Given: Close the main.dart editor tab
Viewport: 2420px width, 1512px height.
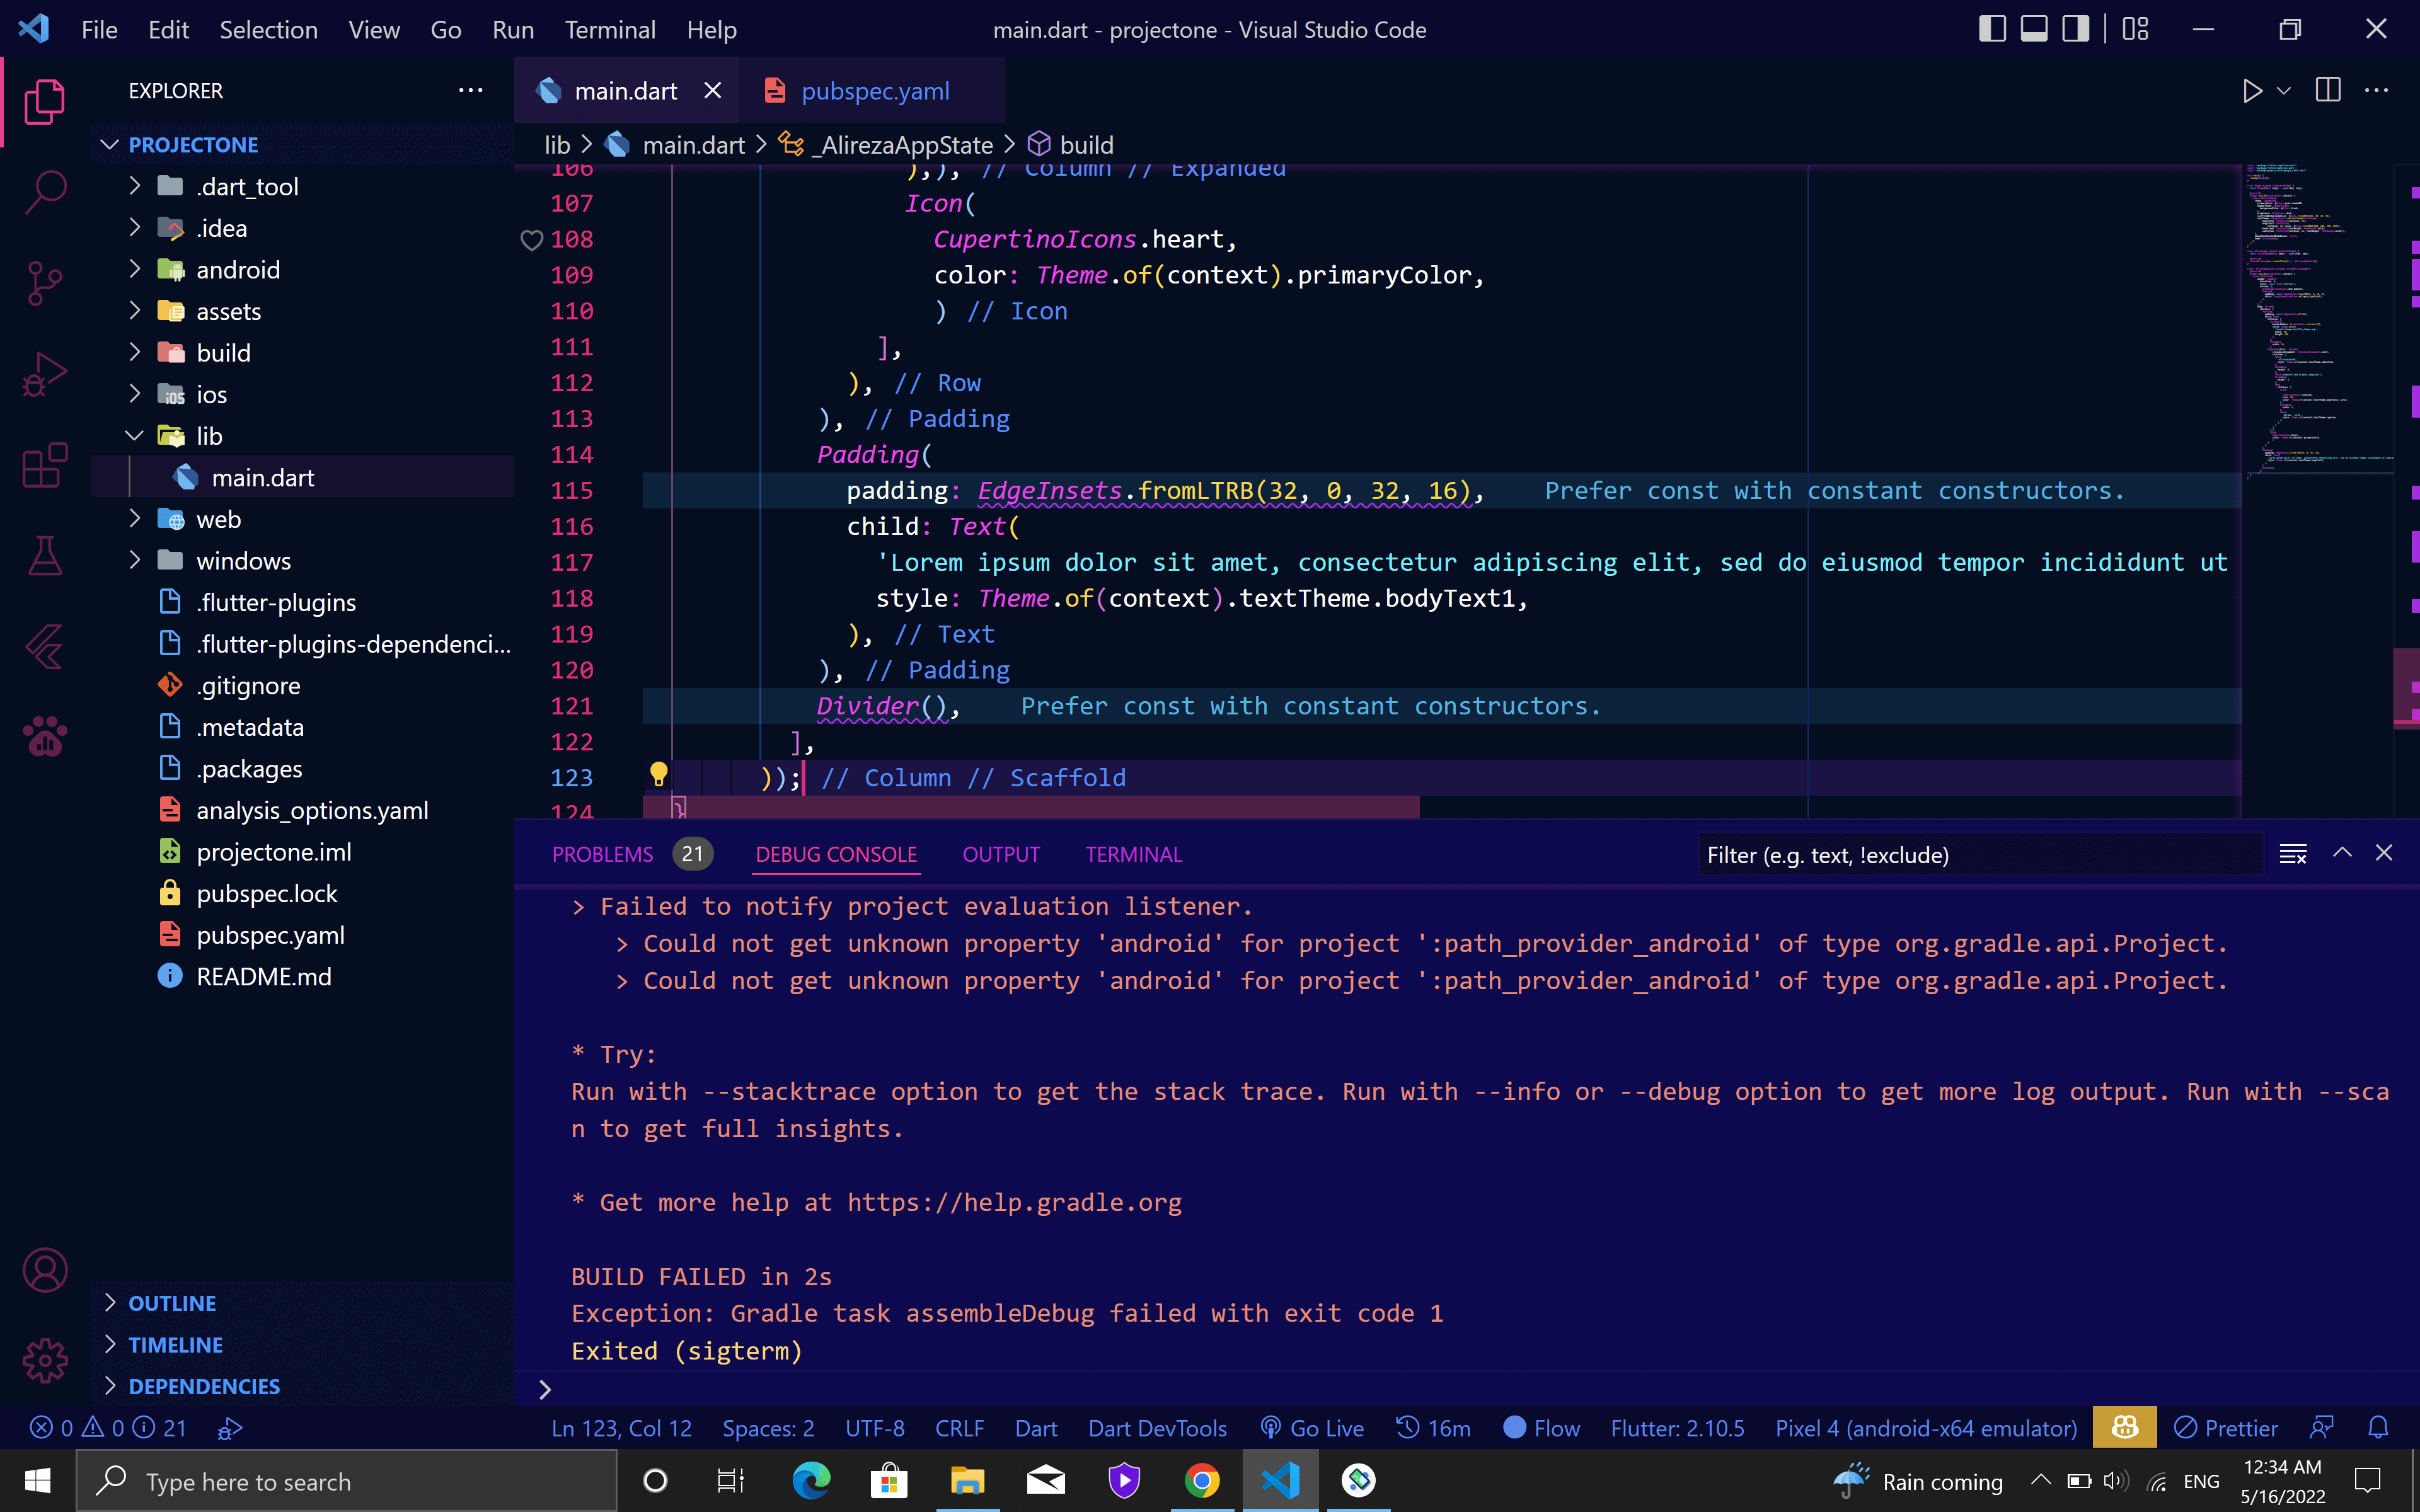Looking at the screenshot, I should pyautogui.click(x=713, y=91).
